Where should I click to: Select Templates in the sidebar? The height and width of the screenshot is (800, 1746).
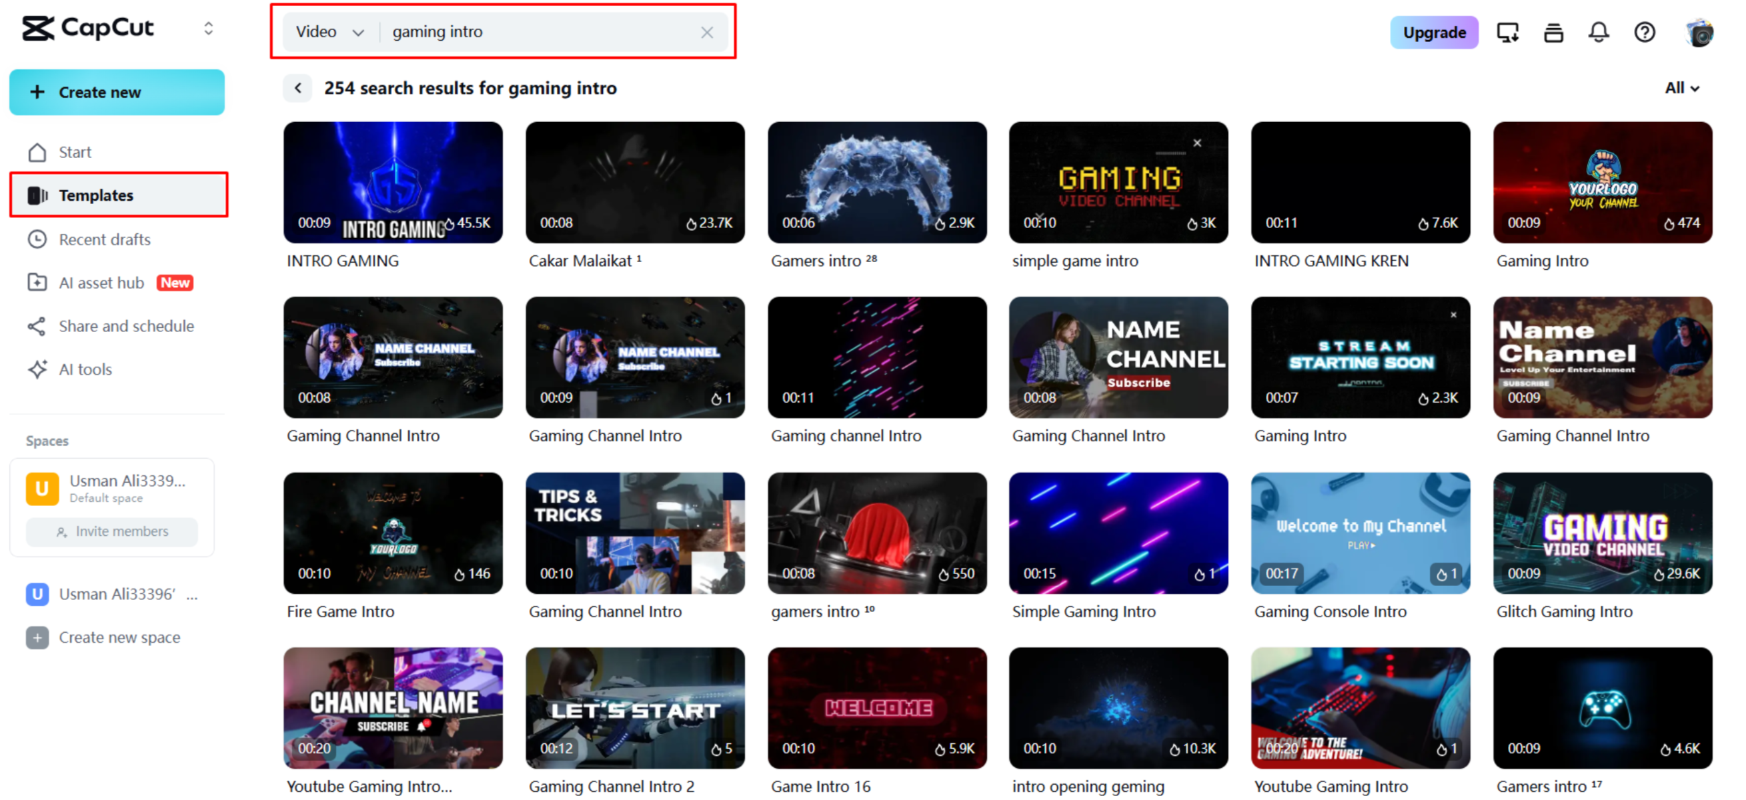pyautogui.click(x=95, y=195)
